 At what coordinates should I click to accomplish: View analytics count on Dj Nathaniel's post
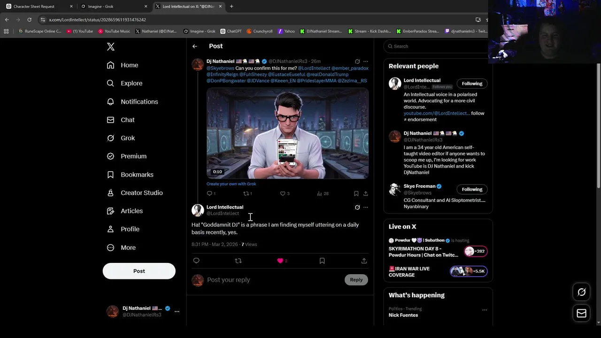pos(323,193)
